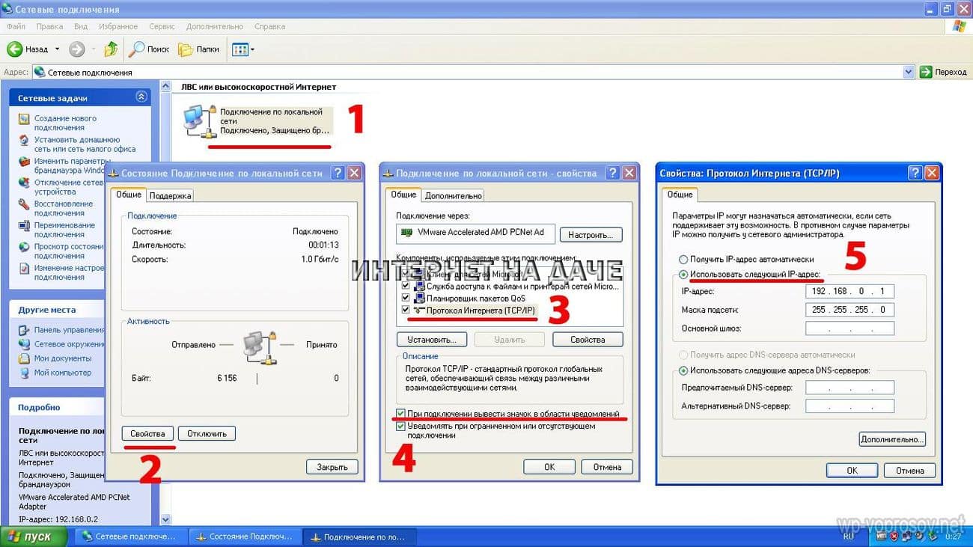The height and width of the screenshot is (547, 973).
Task: Collapse the Сетевые задачи panel
Action: (141, 97)
